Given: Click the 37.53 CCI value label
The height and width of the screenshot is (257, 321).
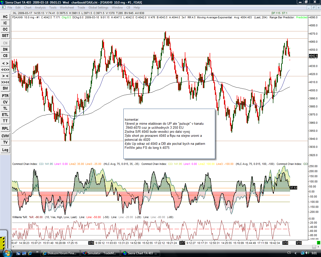Looking at the screenshot, I should tap(293, 188).
